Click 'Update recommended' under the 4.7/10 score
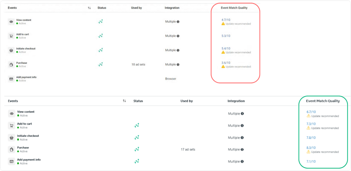 pyautogui.click(x=238, y=24)
